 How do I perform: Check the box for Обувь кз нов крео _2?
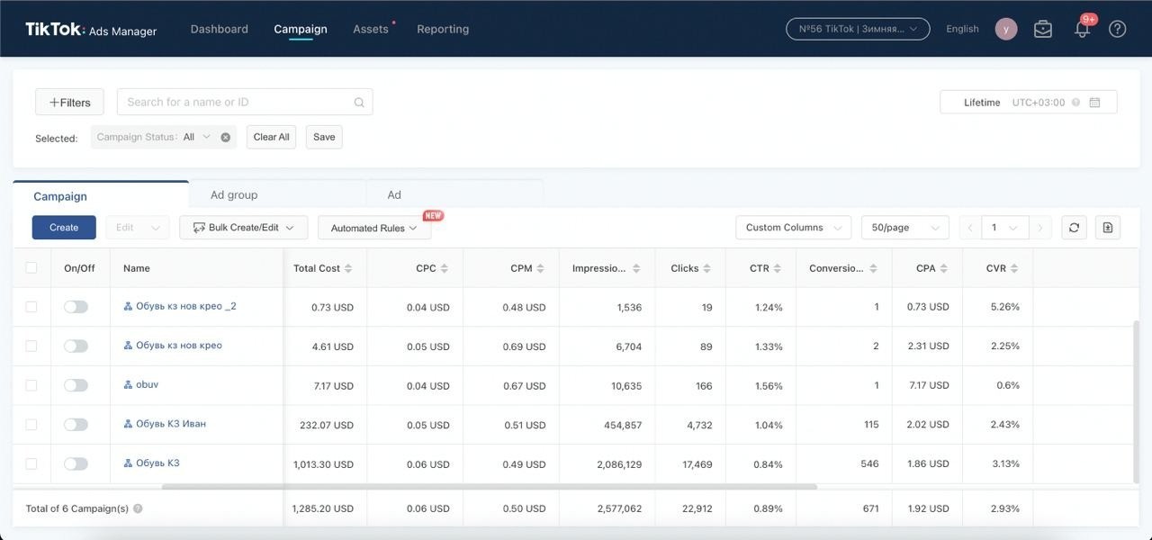click(x=31, y=307)
